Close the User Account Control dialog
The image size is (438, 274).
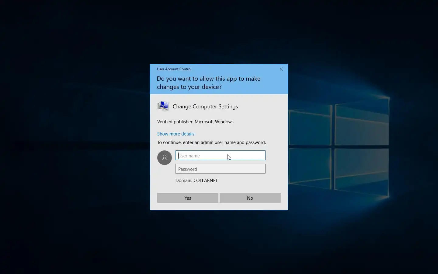point(281,69)
